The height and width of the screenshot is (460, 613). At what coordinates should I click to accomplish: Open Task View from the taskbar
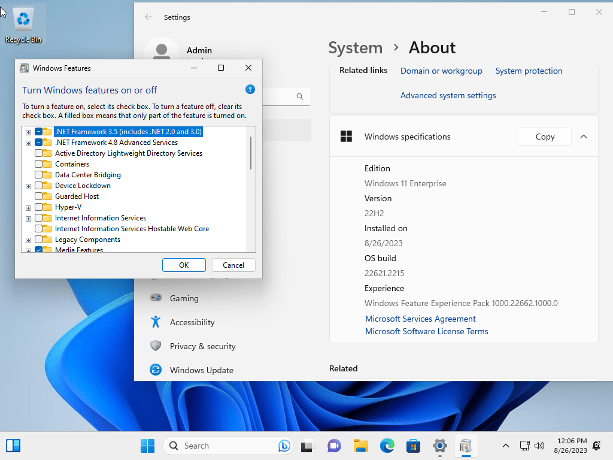click(307, 446)
